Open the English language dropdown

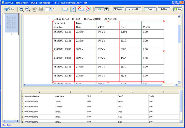[119, 9]
